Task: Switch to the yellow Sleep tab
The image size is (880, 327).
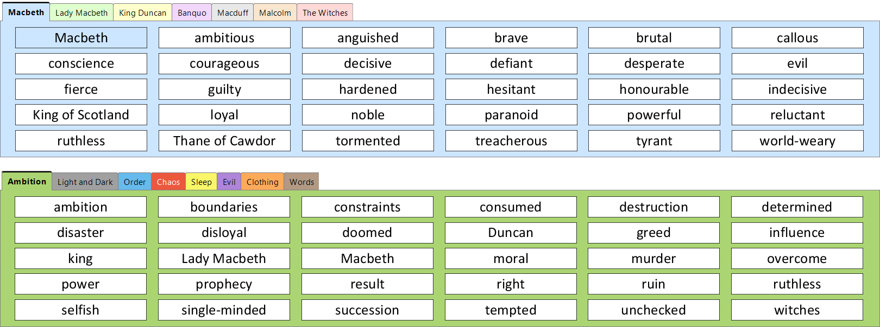Action: (x=201, y=182)
